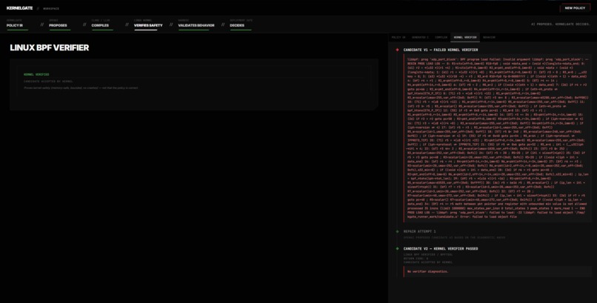Click the Repair Attempt 1 heading
597x303 pixels.
click(419, 231)
